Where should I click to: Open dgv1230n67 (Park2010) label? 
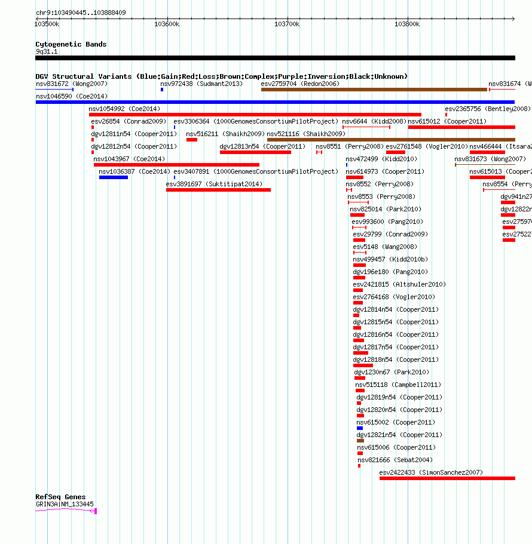[x=392, y=372]
